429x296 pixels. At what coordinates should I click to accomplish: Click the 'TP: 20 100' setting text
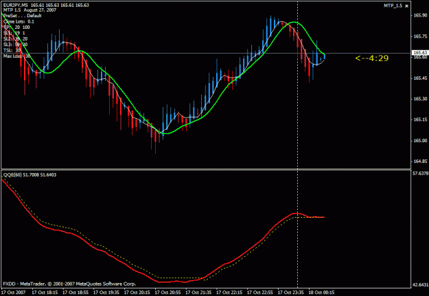16,27
